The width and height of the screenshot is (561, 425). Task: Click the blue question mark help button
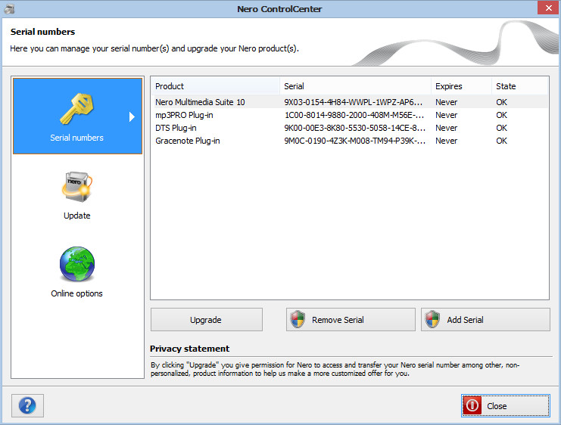pyautogui.click(x=27, y=405)
